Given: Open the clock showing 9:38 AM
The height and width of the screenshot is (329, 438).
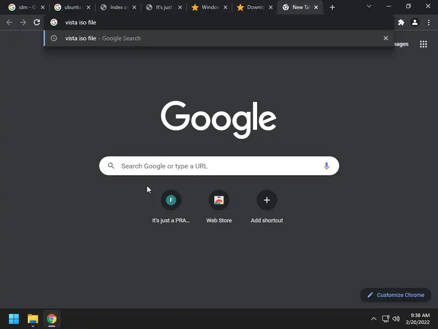Looking at the screenshot, I should click(x=418, y=319).
